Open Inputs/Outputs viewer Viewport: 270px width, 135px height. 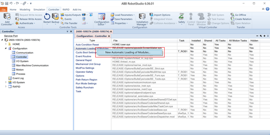point(71,15)
